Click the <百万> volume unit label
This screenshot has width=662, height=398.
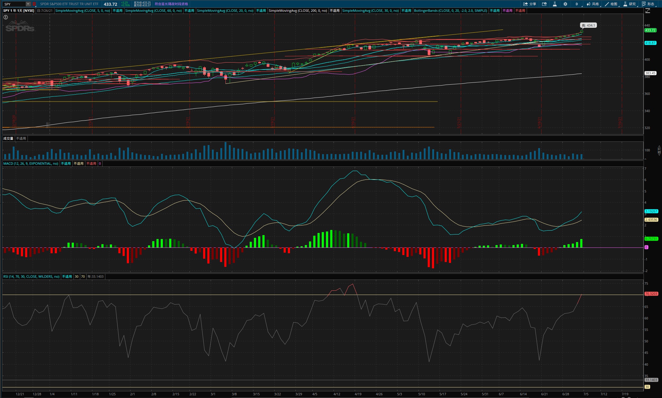[x=659, y=150]
